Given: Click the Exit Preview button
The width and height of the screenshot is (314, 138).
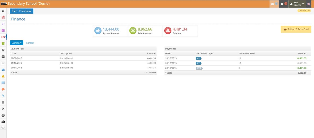Looking at the screenshot, I should pos(21,11).
